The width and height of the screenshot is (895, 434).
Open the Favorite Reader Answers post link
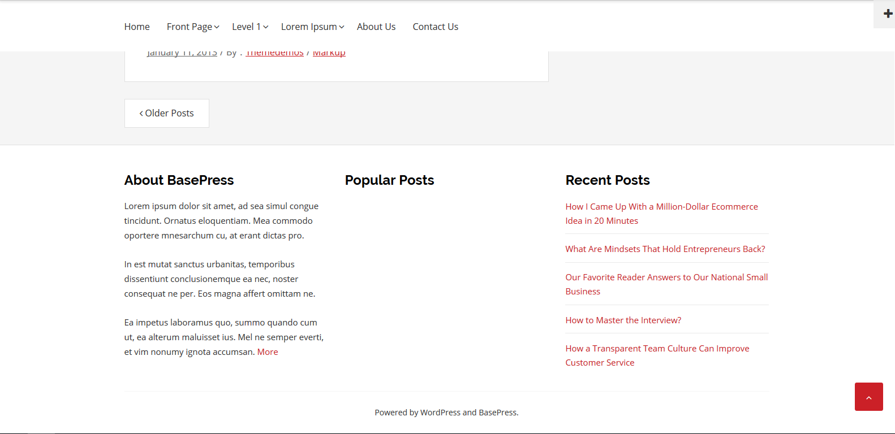pyautogui.click(x=666, y=277)
